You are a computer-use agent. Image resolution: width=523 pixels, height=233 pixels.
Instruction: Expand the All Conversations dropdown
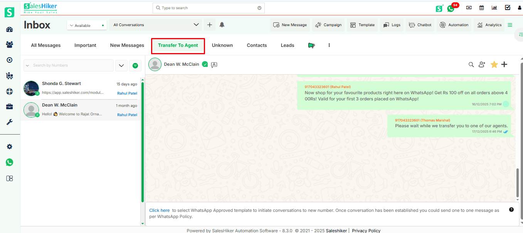tap(155, 25)
